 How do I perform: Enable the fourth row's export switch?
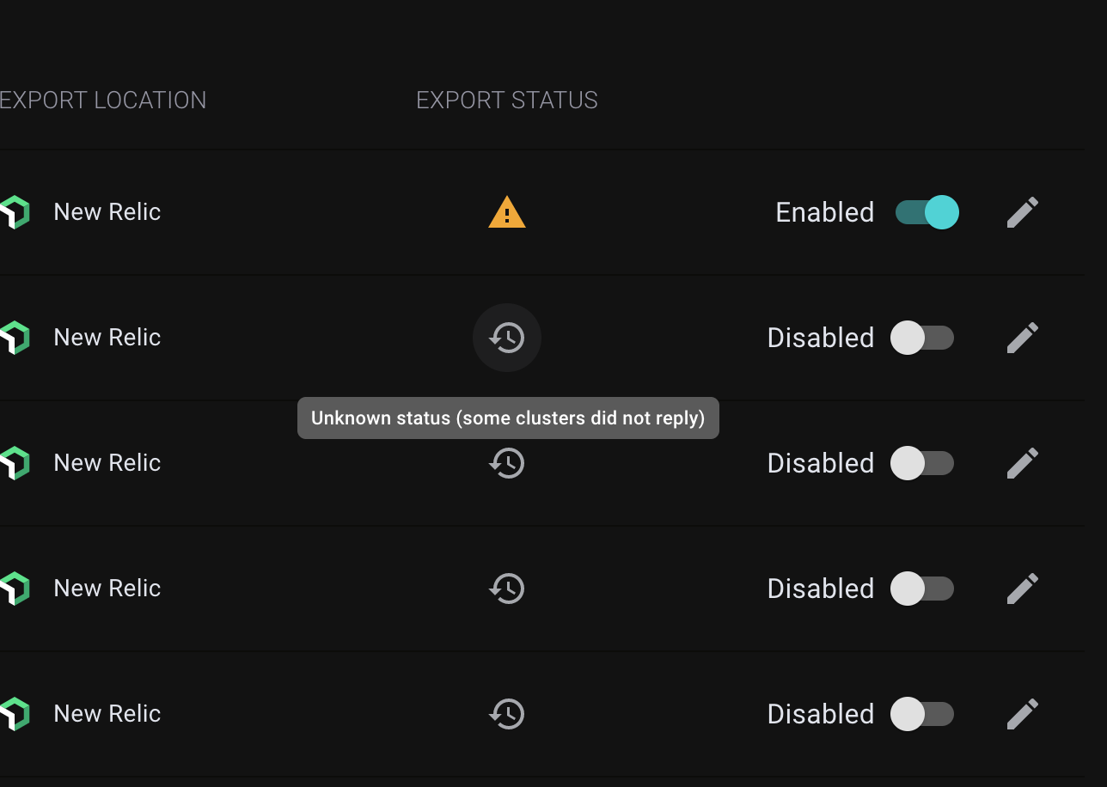coord(924,589)
